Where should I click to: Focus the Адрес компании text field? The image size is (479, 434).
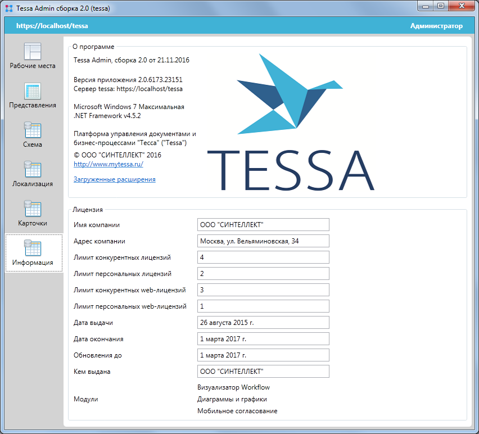(x=263, y=241)
